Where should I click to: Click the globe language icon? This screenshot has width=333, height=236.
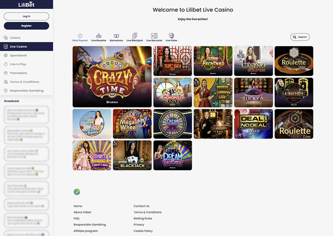[x=77, y=192]
